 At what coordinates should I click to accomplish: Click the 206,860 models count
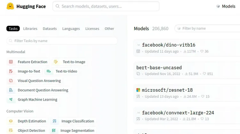(160, 29)
